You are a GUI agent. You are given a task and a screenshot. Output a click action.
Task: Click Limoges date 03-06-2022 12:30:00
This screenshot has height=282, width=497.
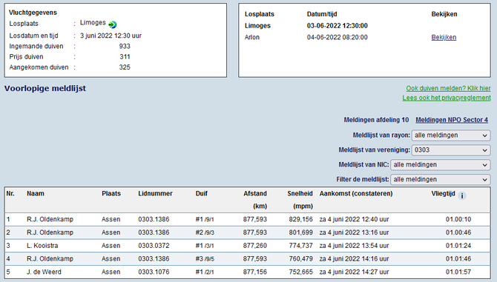[x=338, y=26]
